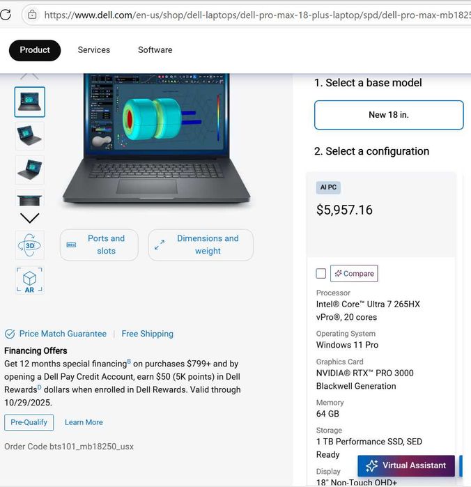The image size is (471, 487).
Task: Click the browser address bar URL
Action: pyautogui.click(x=257, y=15)
